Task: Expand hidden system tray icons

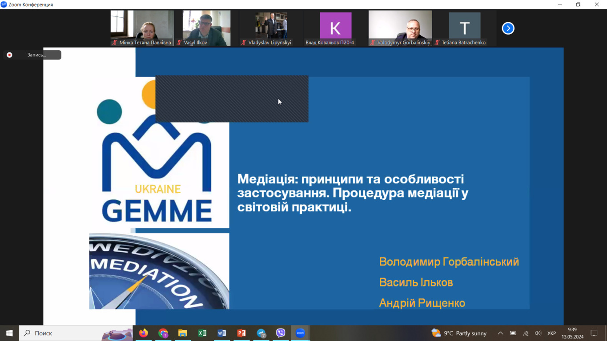Action: coord(500,333)
